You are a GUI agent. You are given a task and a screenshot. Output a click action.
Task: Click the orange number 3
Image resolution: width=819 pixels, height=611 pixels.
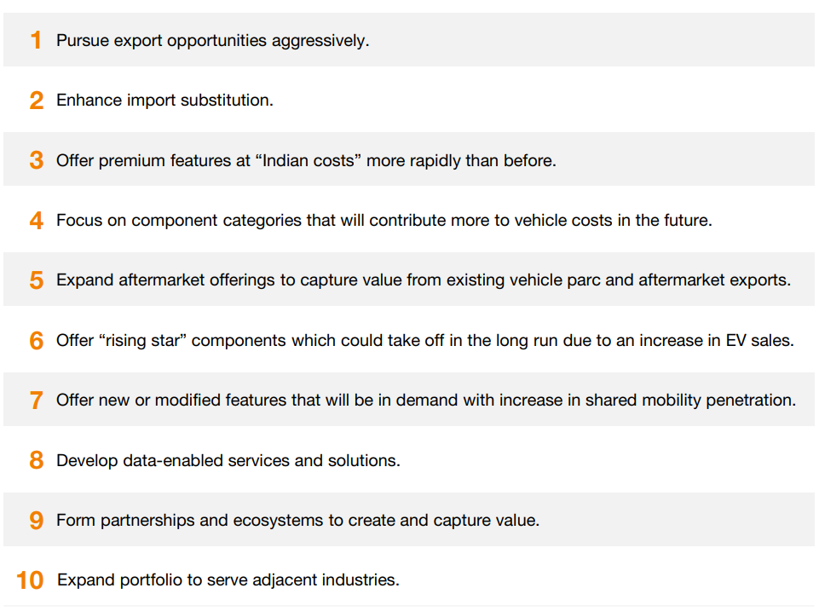click(37, 160)
